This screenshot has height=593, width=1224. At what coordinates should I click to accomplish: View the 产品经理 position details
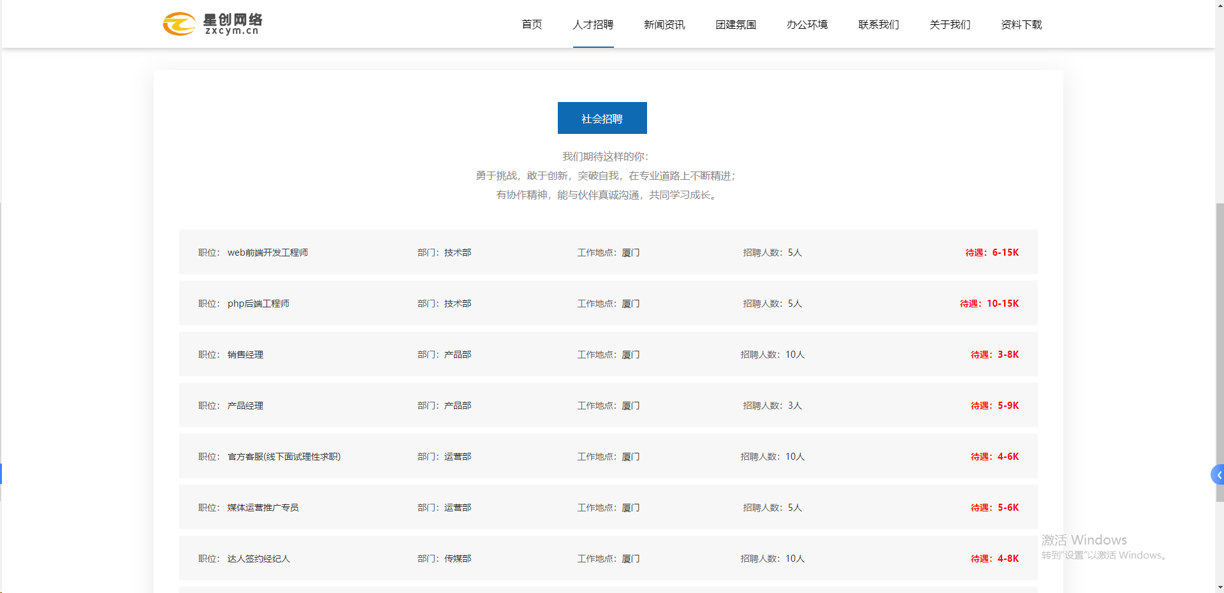coord(245,406)
